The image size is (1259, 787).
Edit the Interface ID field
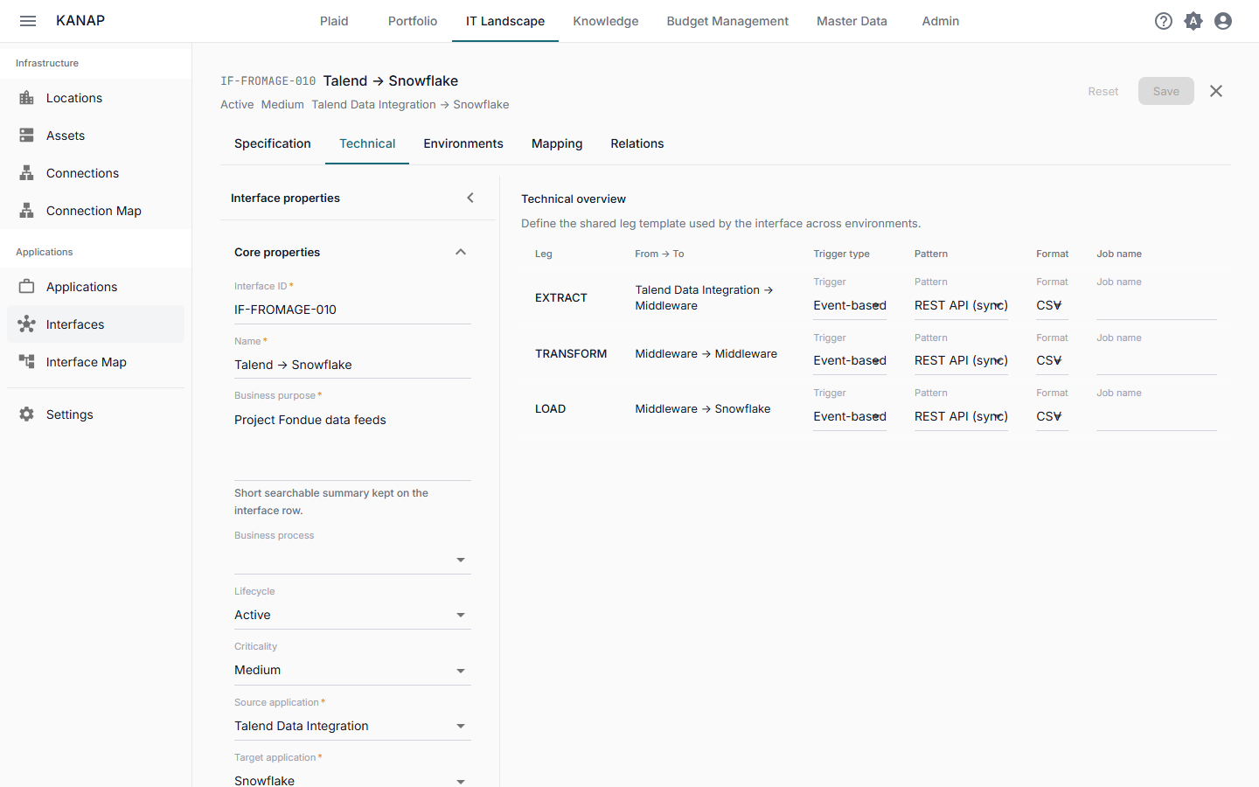(352, 310)
